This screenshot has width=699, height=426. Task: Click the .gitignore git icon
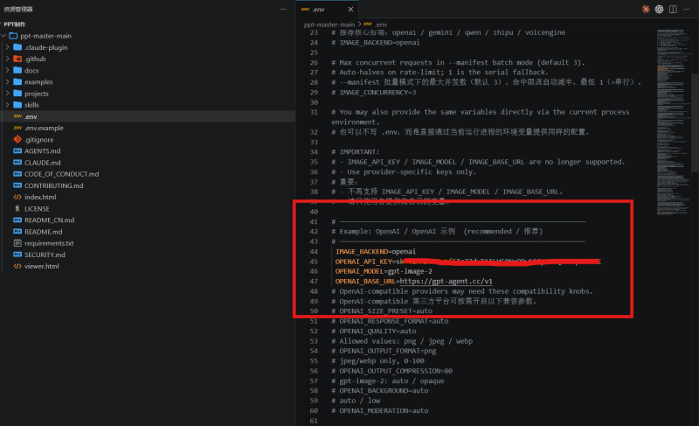click(17, 140)
